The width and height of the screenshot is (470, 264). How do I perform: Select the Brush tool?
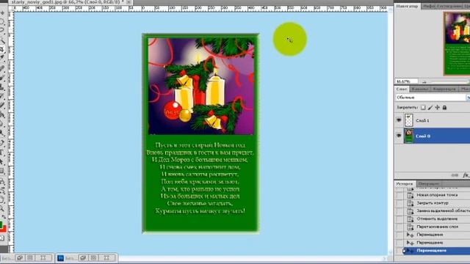pyautogui.click(x=3, y=77)
